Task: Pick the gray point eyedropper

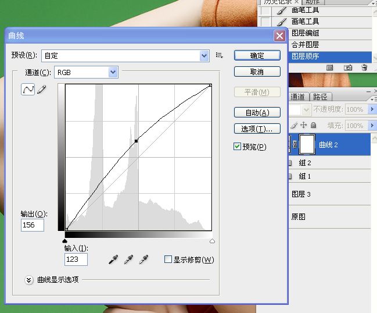Action: click(x=128, y=259)
